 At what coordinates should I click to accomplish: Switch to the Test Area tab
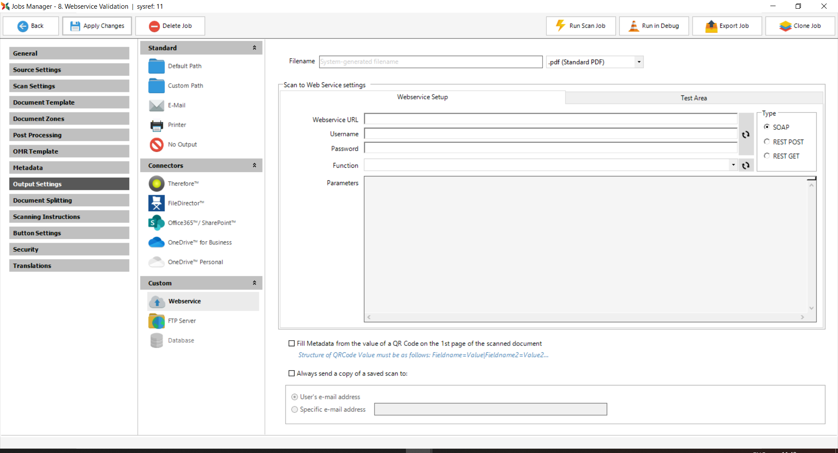pos(694,98)
